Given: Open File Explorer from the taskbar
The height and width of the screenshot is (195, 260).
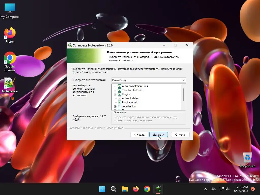Looking at the screenshot, I should tap(124, 189).
